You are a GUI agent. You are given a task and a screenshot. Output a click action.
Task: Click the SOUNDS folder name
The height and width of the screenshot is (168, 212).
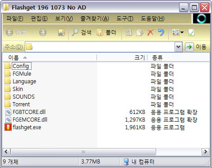pos(23,97)
